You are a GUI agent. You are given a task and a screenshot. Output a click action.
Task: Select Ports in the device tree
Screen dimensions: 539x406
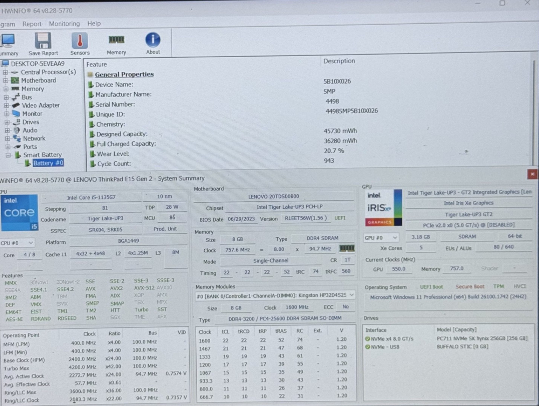[x=30, y=147]
